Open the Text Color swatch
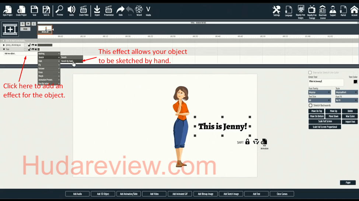359x201 pixels. click(355, 82)
